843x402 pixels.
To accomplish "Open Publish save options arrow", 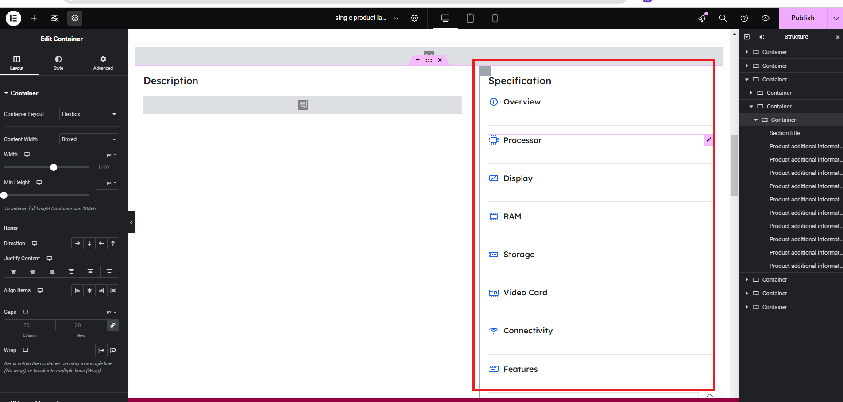I will (835, 18).
